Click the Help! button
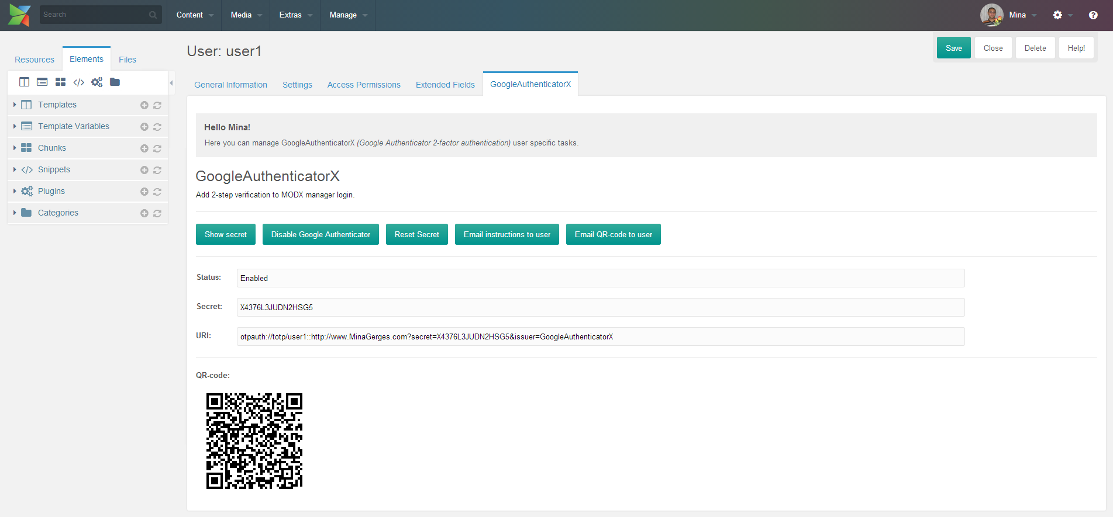The width and height of the screenshot is (1113, 517). [x=1076, y=48]
